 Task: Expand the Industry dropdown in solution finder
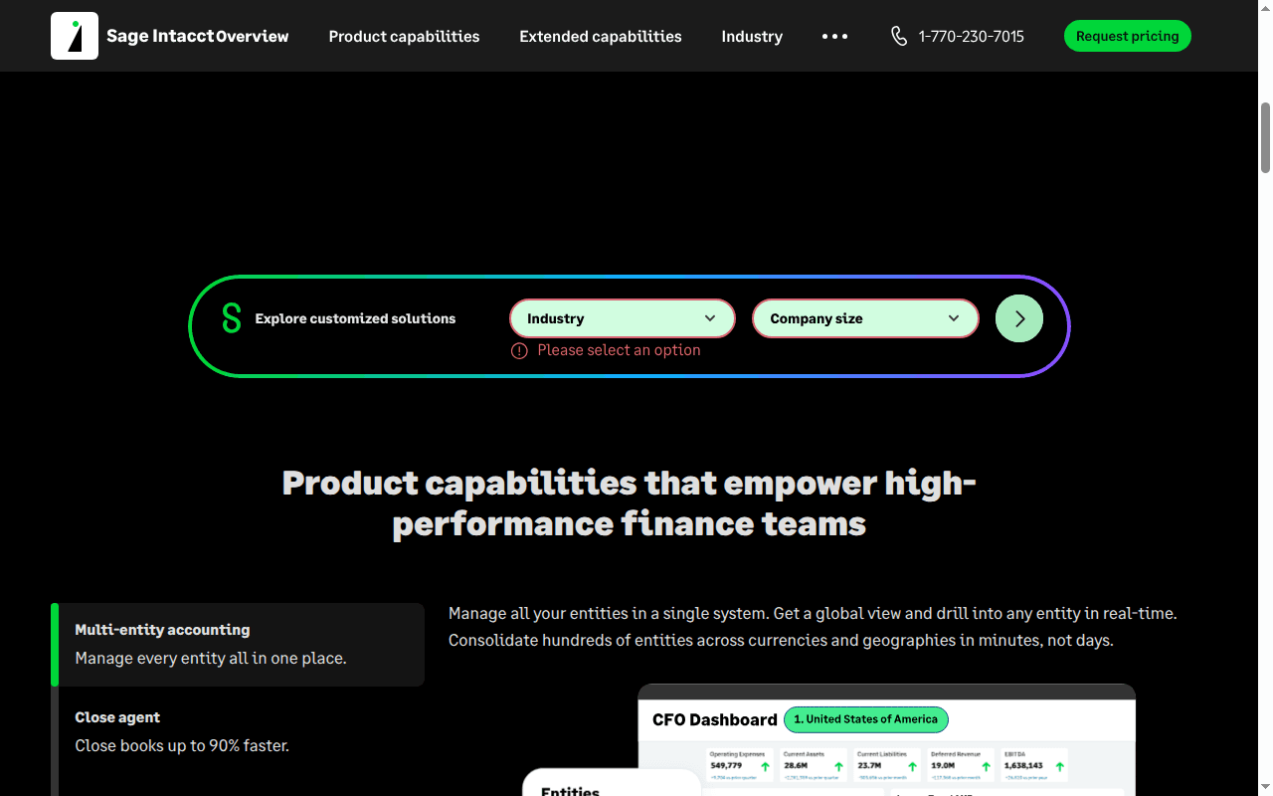point(623,318)
